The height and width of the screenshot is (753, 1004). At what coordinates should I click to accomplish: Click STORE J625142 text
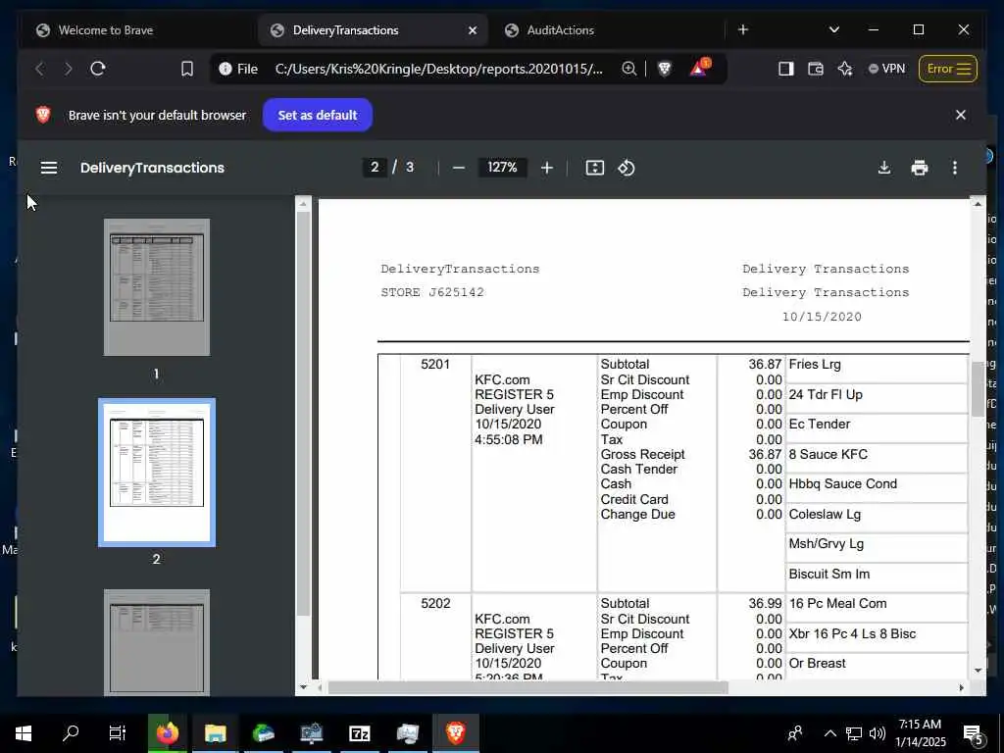432,292
